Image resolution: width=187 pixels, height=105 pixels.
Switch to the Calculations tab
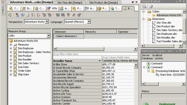pos(40,8)
